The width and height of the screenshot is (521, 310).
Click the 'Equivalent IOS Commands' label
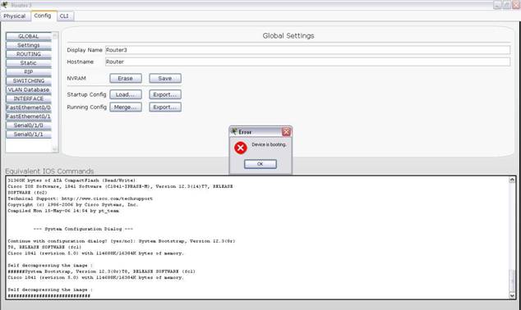[x=49, y=171]
